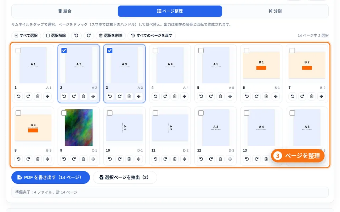Click 選択解除 button
Viewport: 340px width, 212px height.
click(x=56, y=35)
